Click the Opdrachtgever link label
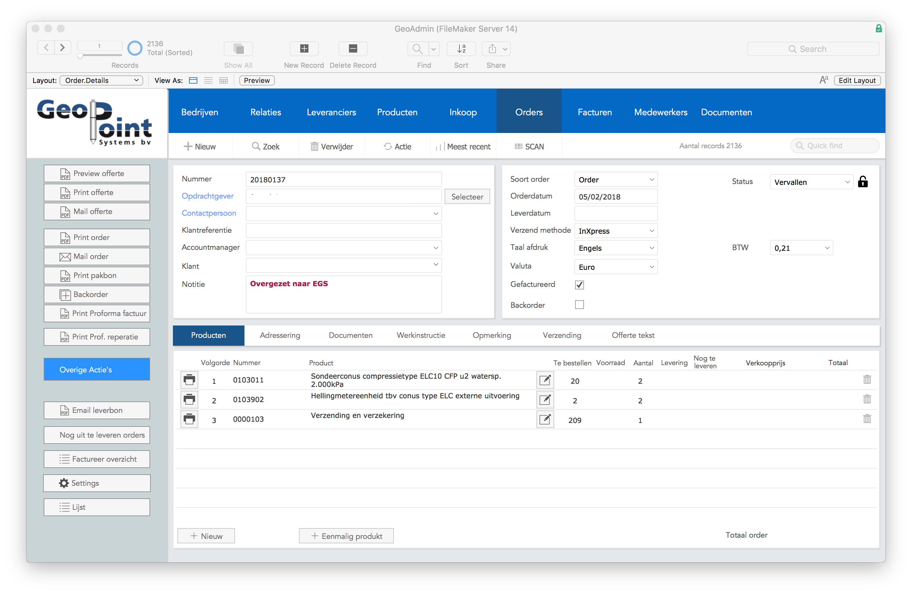Image resolution: width=912 pixels, height=594 pixels. 207,196
